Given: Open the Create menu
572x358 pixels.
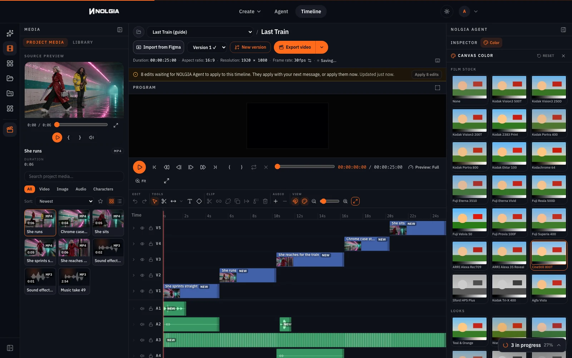Looking at the screenshot, I should tap(250, 11).
